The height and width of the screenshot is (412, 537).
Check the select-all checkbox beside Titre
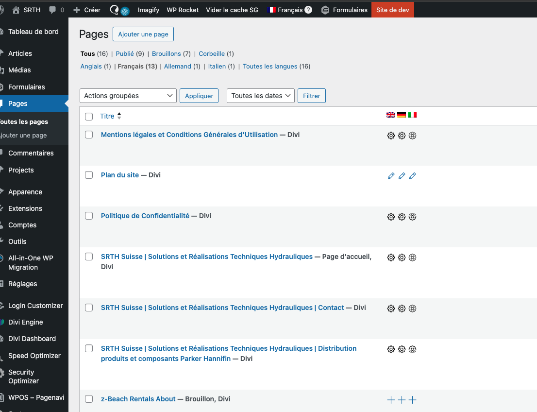pos(89,117)
